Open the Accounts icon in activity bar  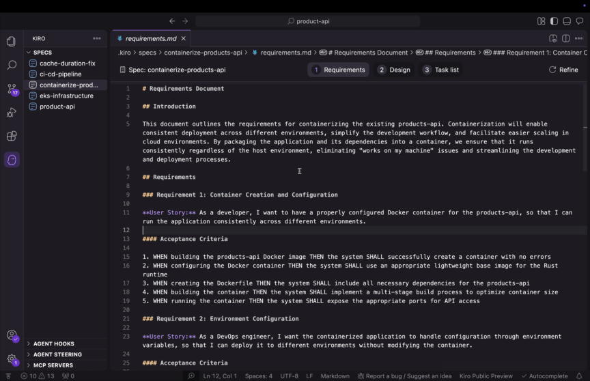tap(12, 335)
